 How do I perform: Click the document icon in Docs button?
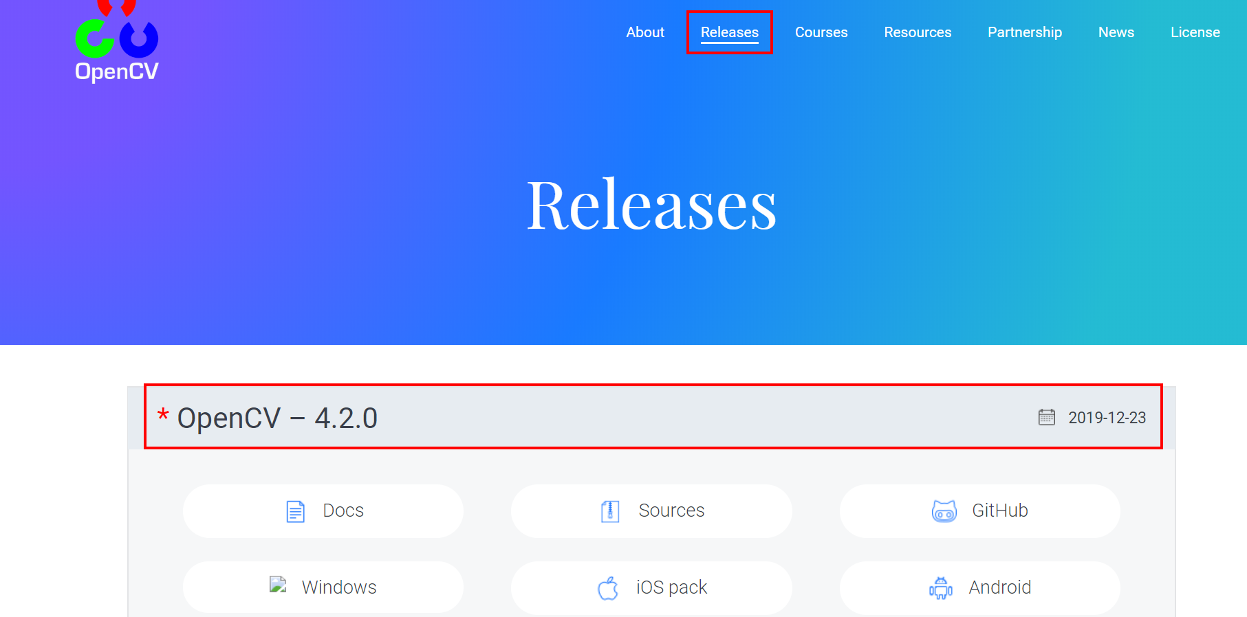click(x=295, y=511)
